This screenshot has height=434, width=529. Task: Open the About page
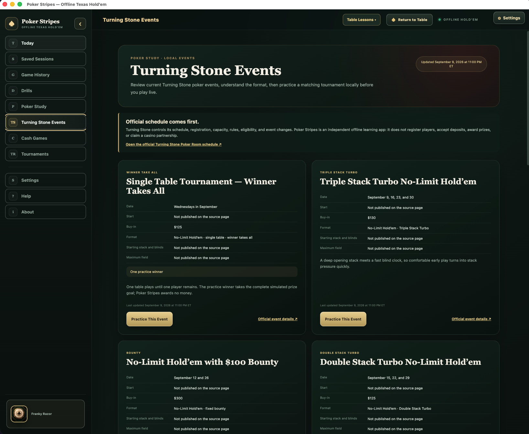pyautogui.click(x=46, y=212)
